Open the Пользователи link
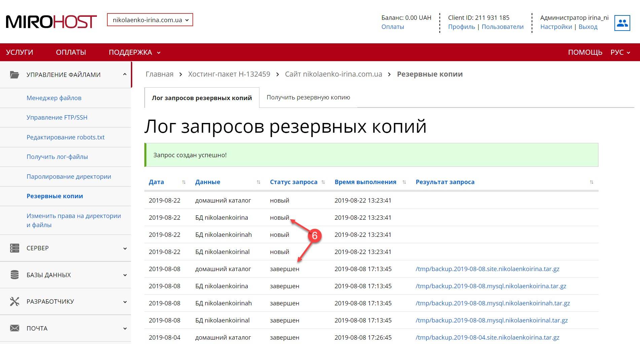 pyautogui.click(x=502, y=27)
